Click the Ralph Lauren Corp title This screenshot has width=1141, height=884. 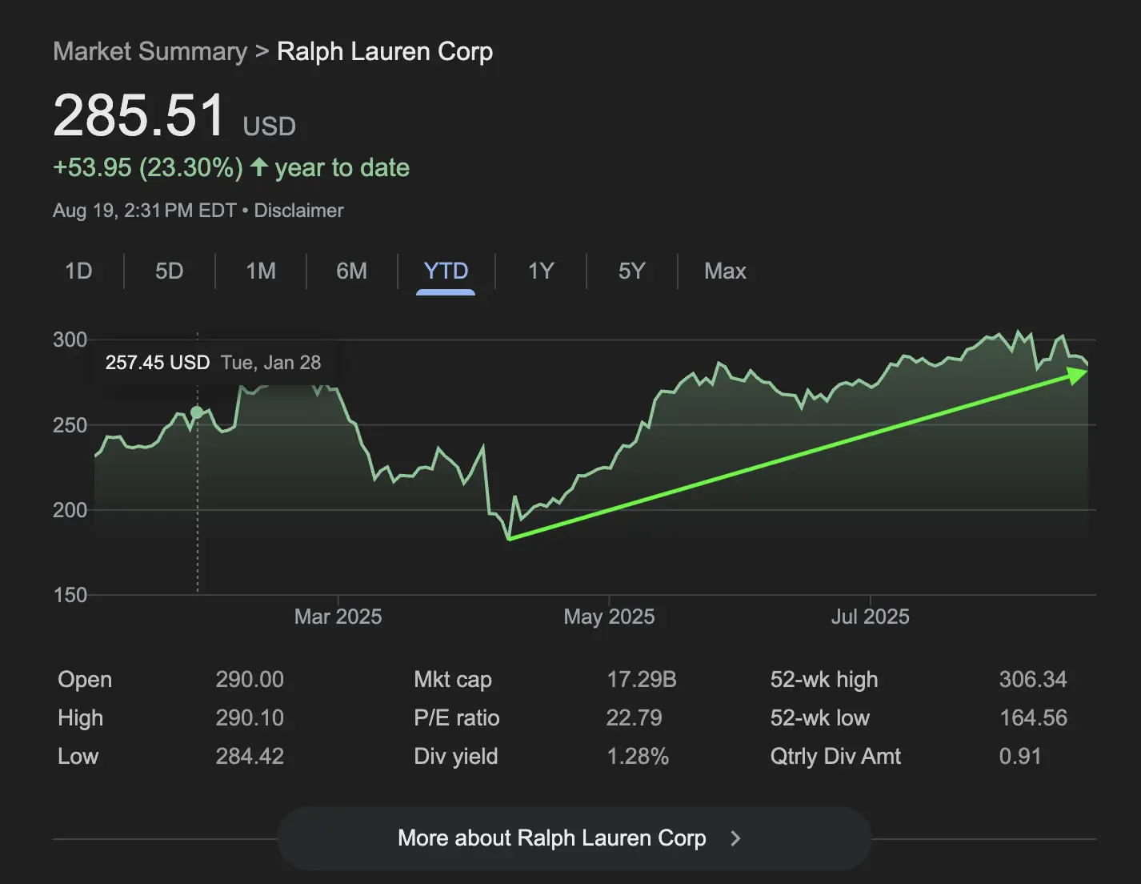[x=385, y=51]
